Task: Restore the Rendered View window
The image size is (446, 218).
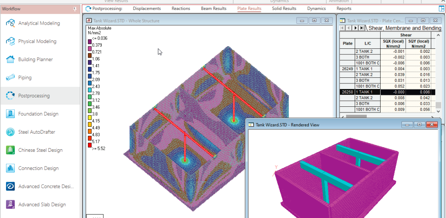Action: click(420, 125)
